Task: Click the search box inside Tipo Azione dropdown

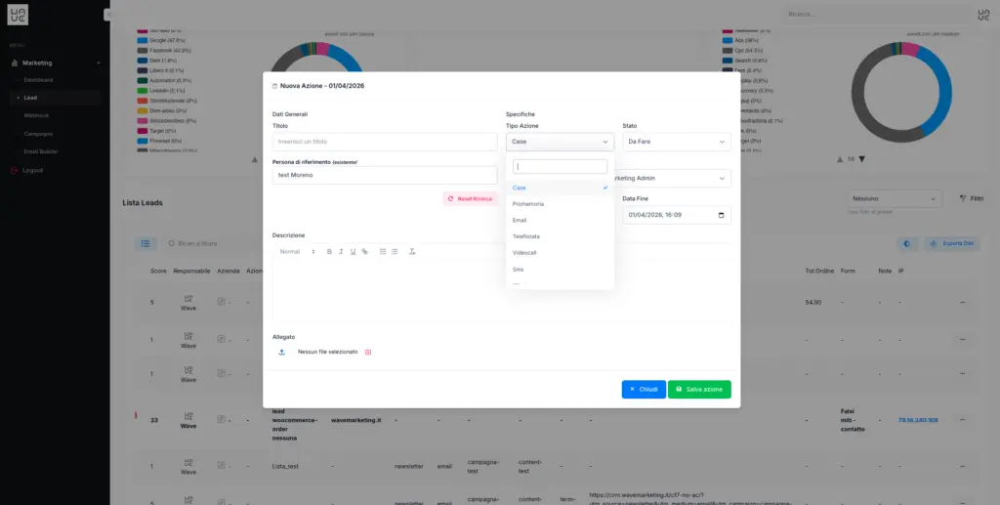Action: pos(560,166)
